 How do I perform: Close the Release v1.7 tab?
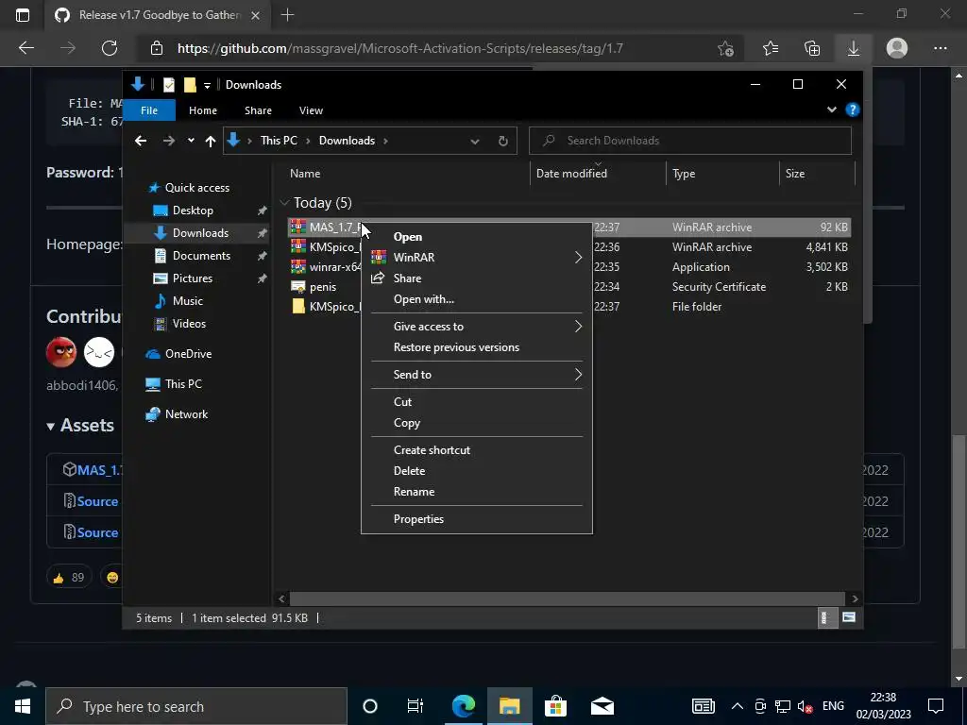click(x=255, y=15)
